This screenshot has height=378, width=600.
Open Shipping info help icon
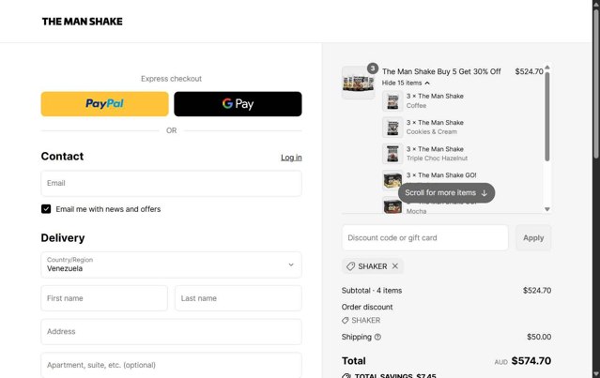tap(377, 337)
